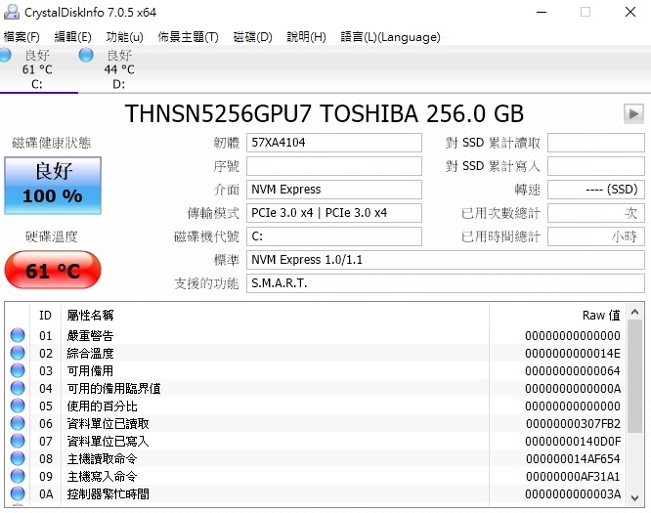Click the 介面 field showing NVM Express
The width and height of the screenshot is (651, 513).
(334, 190)
